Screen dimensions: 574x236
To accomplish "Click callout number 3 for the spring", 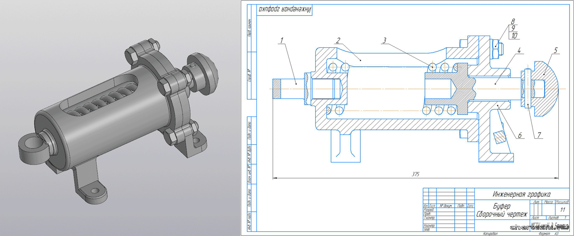I will coord(384,40).
